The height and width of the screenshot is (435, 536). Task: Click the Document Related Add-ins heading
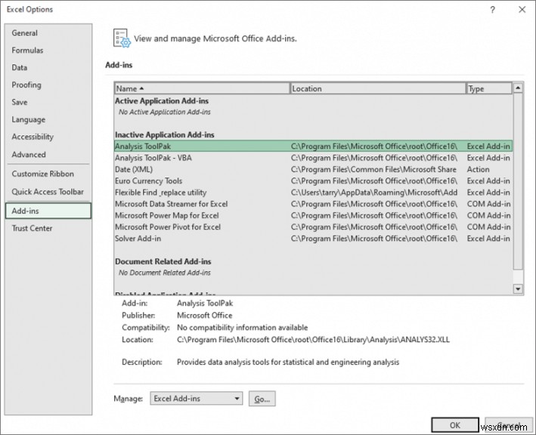163,261
